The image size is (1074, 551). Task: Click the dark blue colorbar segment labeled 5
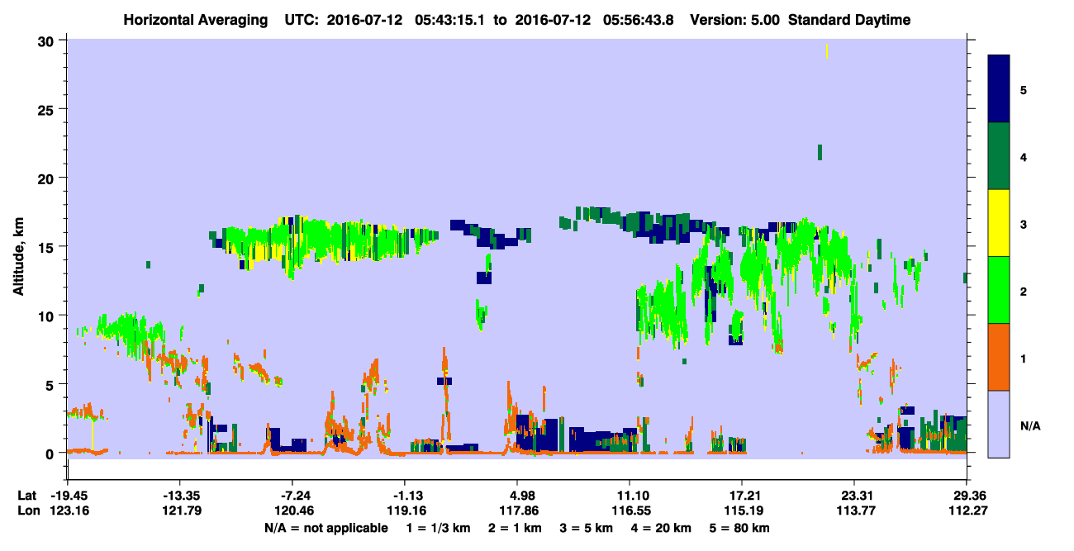pos(999,89)
